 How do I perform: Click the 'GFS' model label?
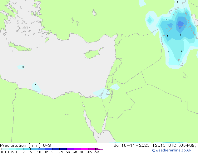point(47,146)
